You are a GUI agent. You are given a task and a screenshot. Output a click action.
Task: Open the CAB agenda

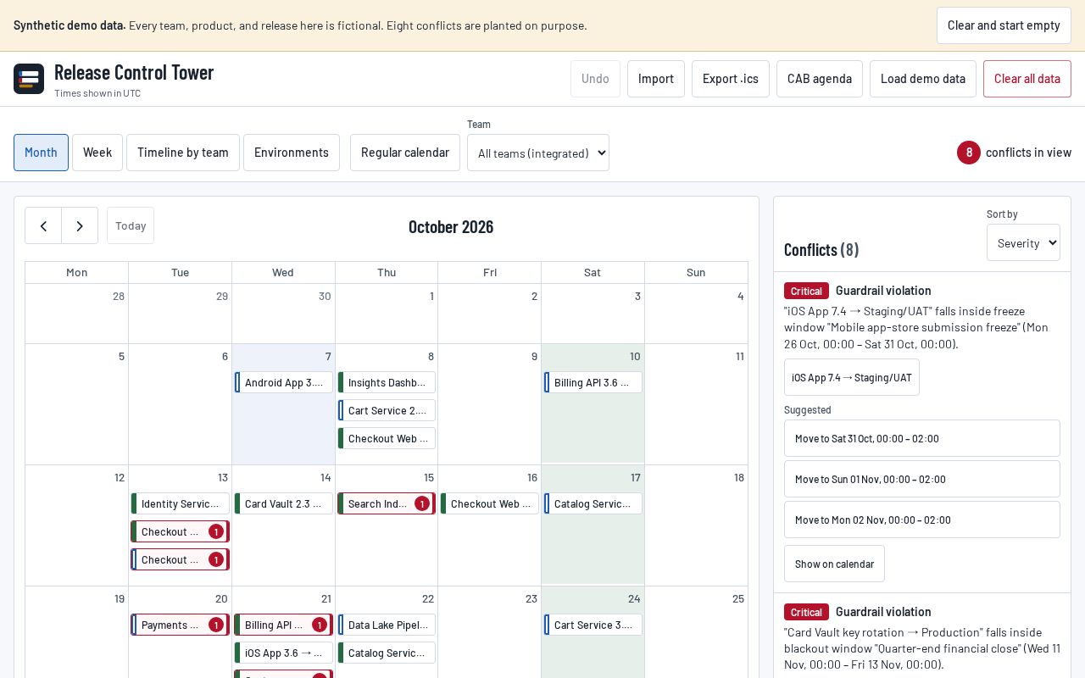pyautogui.click(x=820, y=79)
